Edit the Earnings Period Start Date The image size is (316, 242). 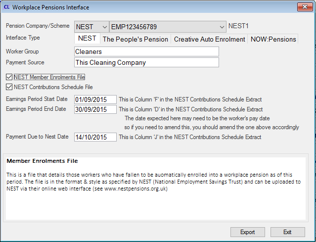pyautogui.click(x=94, y=99)
